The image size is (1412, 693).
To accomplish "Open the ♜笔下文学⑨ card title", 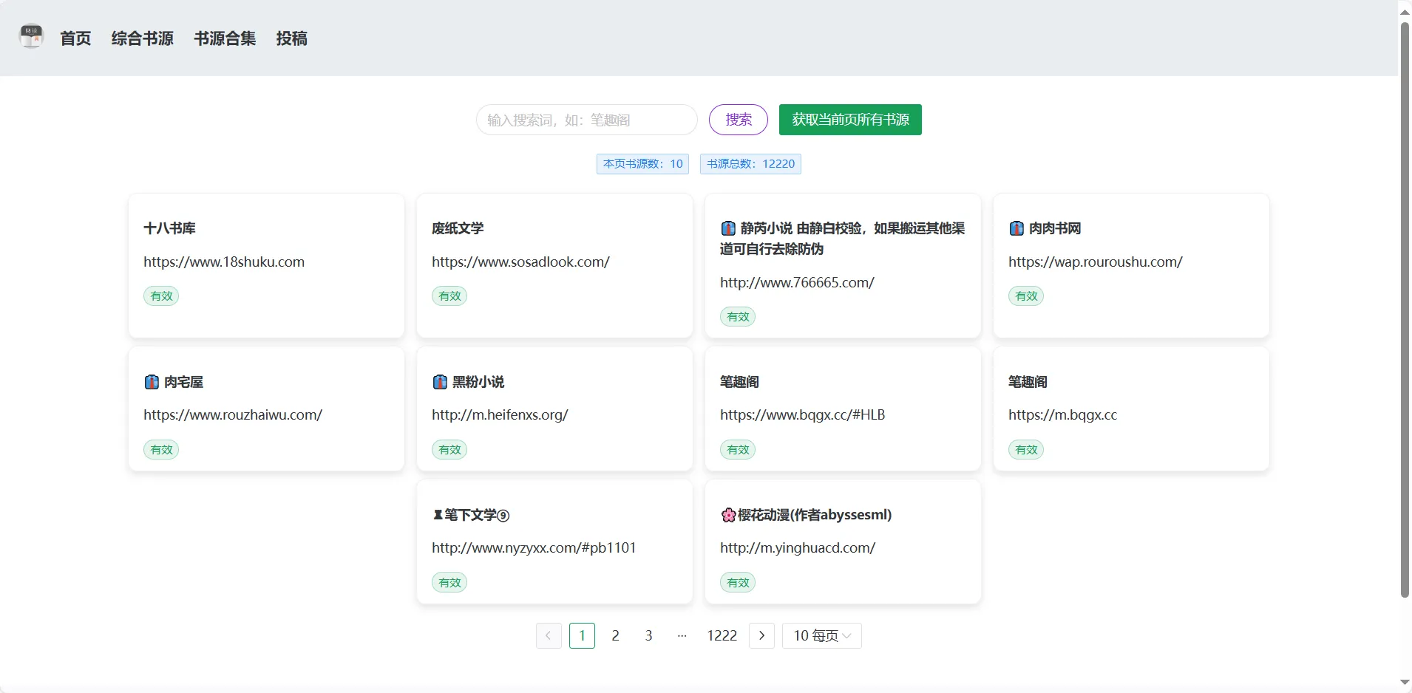I will (x=471, y=515).
